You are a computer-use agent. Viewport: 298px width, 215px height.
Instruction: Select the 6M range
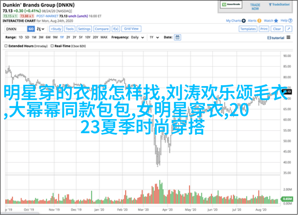coord(48,37)
